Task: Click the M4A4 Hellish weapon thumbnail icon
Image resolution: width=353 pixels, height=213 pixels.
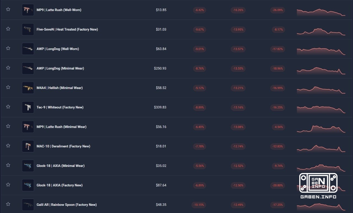Action: coord(28,88)
